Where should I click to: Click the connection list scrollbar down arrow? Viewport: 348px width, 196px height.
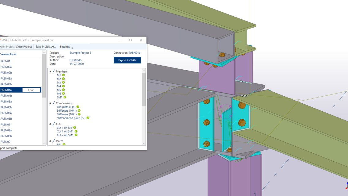44,143
